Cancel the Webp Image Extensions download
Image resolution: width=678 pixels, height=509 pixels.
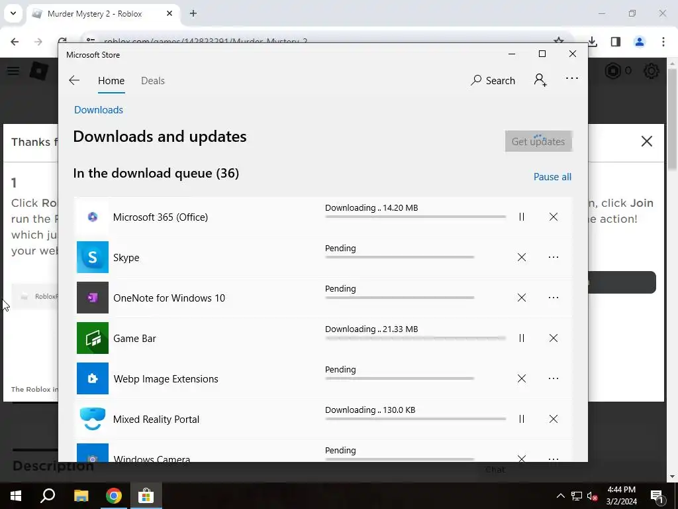522,378
